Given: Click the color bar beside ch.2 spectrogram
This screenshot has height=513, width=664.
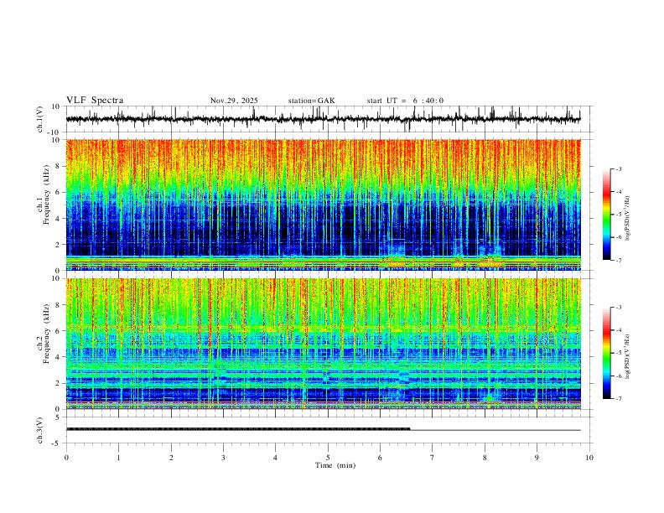Looking at the screenshot, I should point(607,353).
